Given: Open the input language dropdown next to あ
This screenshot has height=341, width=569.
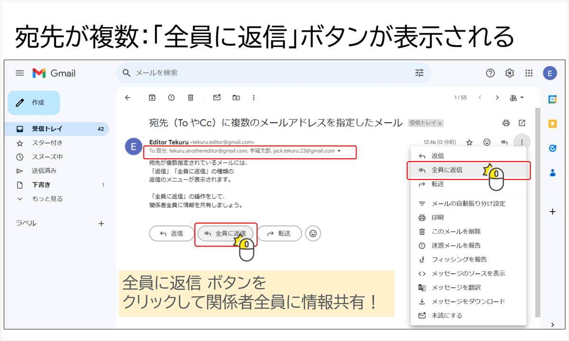Looking at the screenshot, I should click(x=517, y=97).
